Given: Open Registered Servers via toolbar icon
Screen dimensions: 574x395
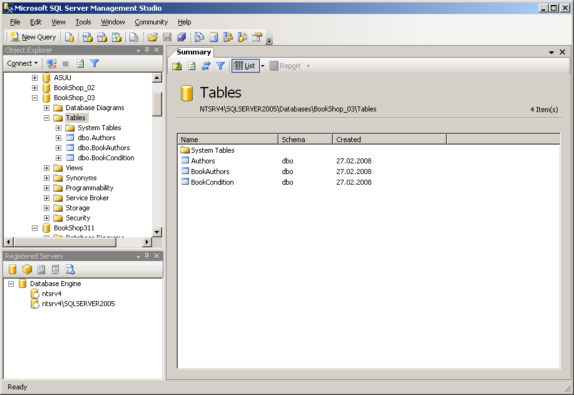Looking at the screenshot, I should tap(200, 37).
